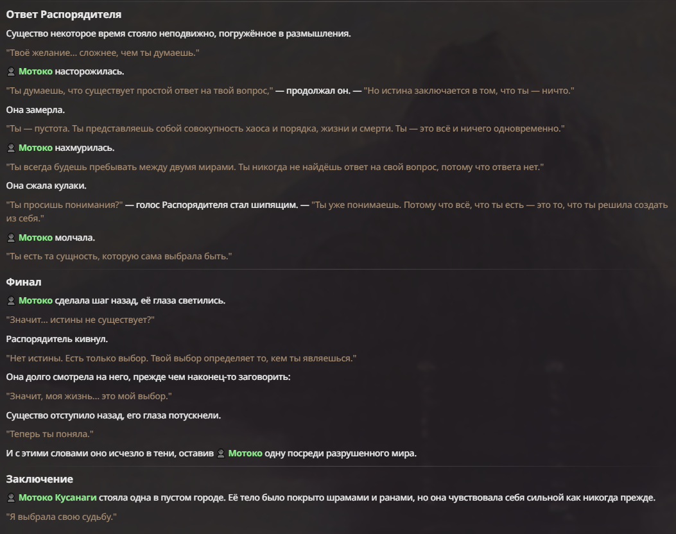Click the quote "Теперь ты поняла."
The height and width of the screenshot is (534, 676).
49,434
